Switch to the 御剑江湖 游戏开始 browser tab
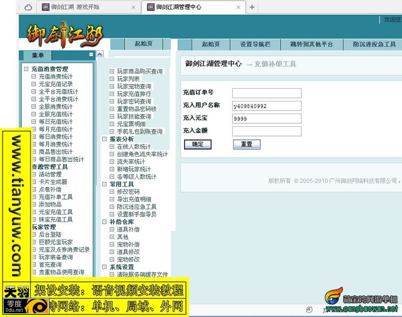 [x=88, y=7]
